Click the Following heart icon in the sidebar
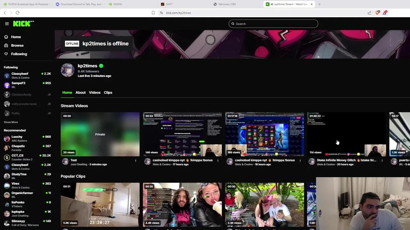This screenshot has width=410, height=230. [x=6, y=54]
